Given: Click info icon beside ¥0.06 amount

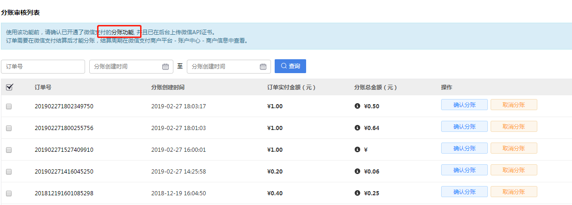Looking at the screenshot, I should [357, 171].
